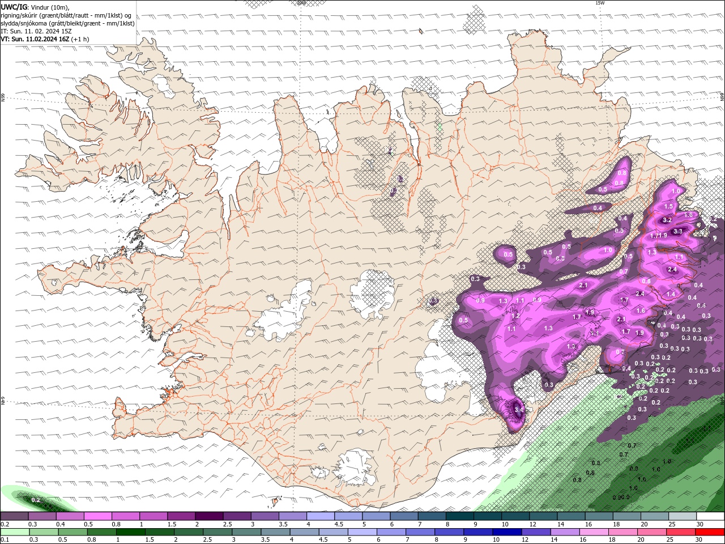Click the 15W longitude label
The width and height of the screenshot is (725, 544).
600,3
